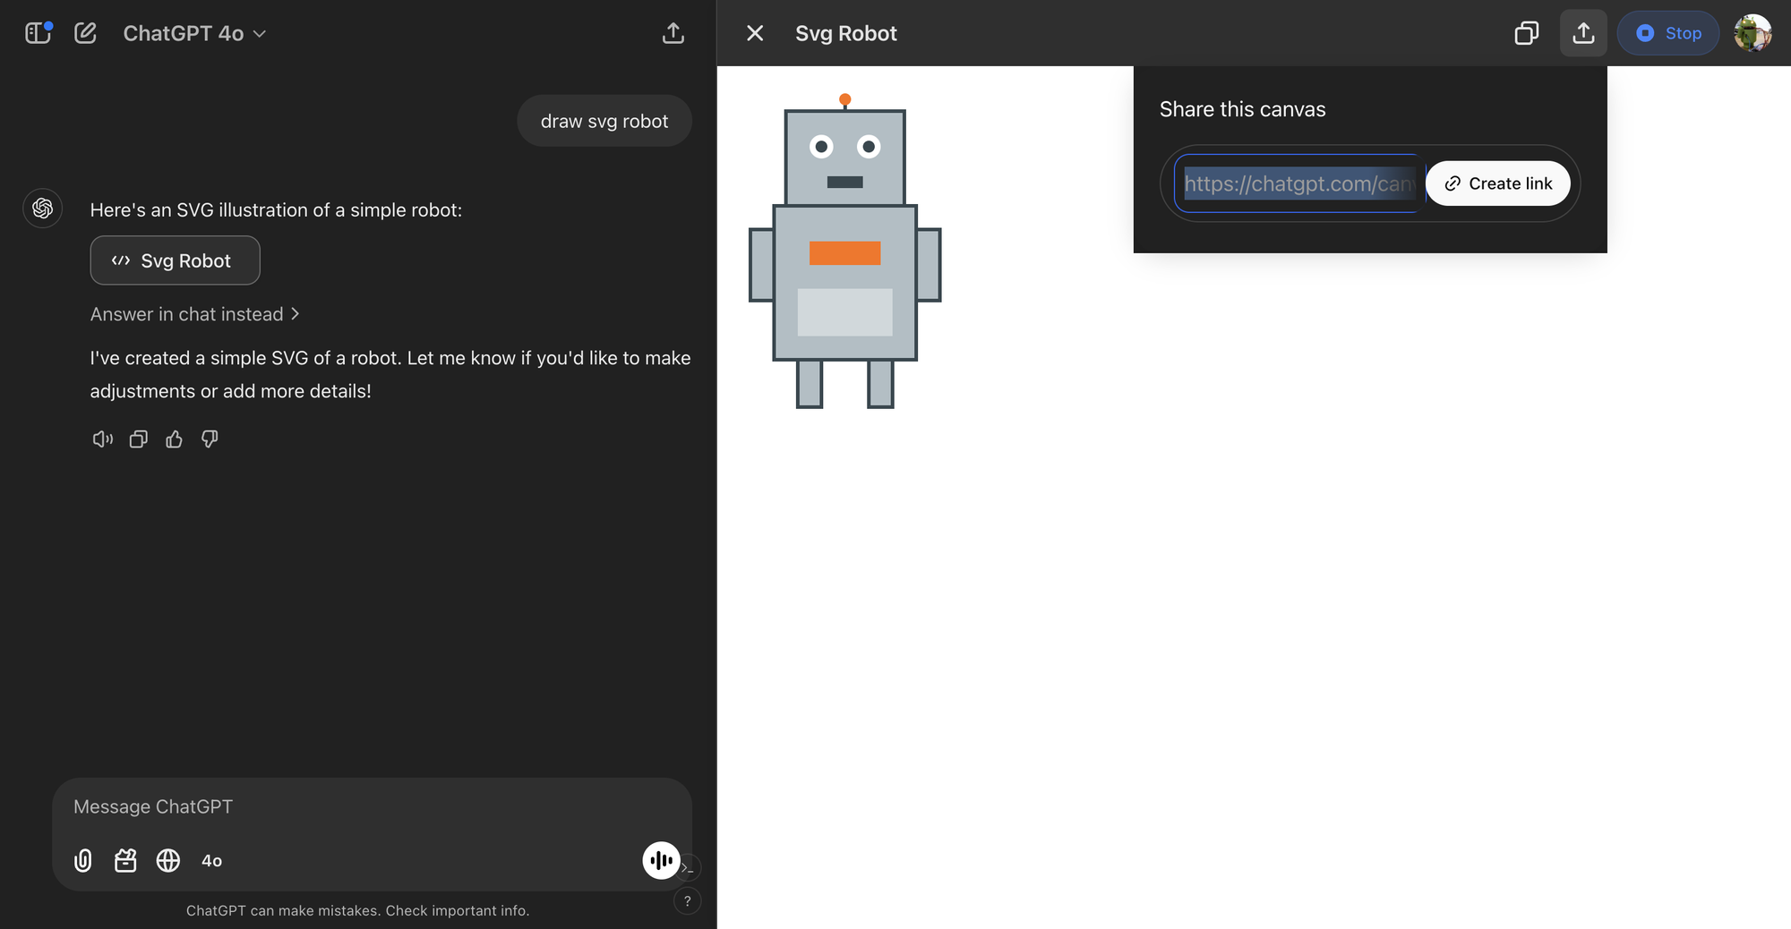Open the 4o model selector in composer
1791x929 pixels.
point(211,861)
